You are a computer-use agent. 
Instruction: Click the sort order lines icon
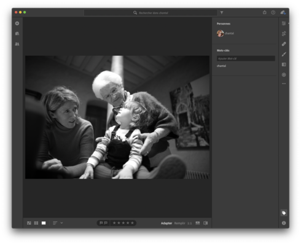pos(55,223)
